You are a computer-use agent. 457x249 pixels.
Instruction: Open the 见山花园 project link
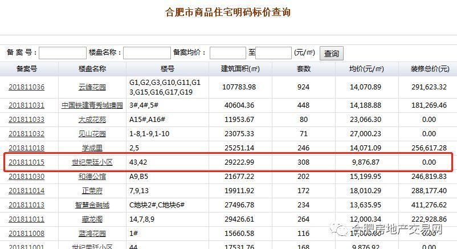92,134
